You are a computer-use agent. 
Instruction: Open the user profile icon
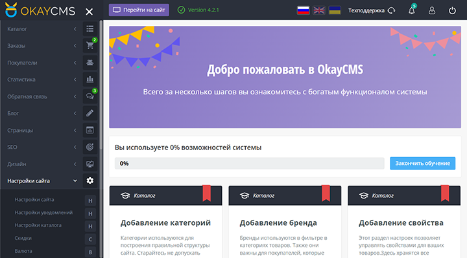pos(432,11)
